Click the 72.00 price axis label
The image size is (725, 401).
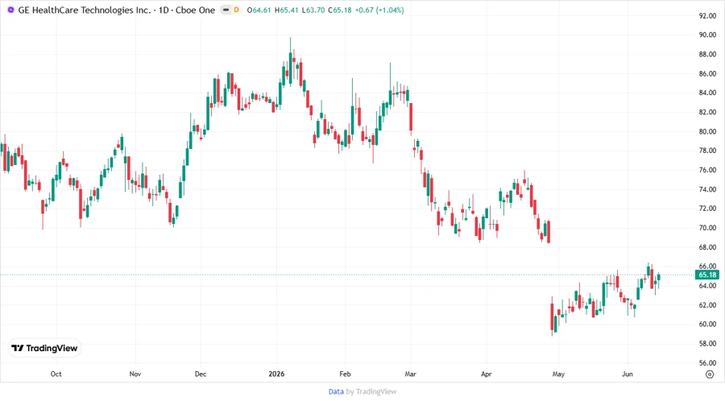(x=707, y=209)
